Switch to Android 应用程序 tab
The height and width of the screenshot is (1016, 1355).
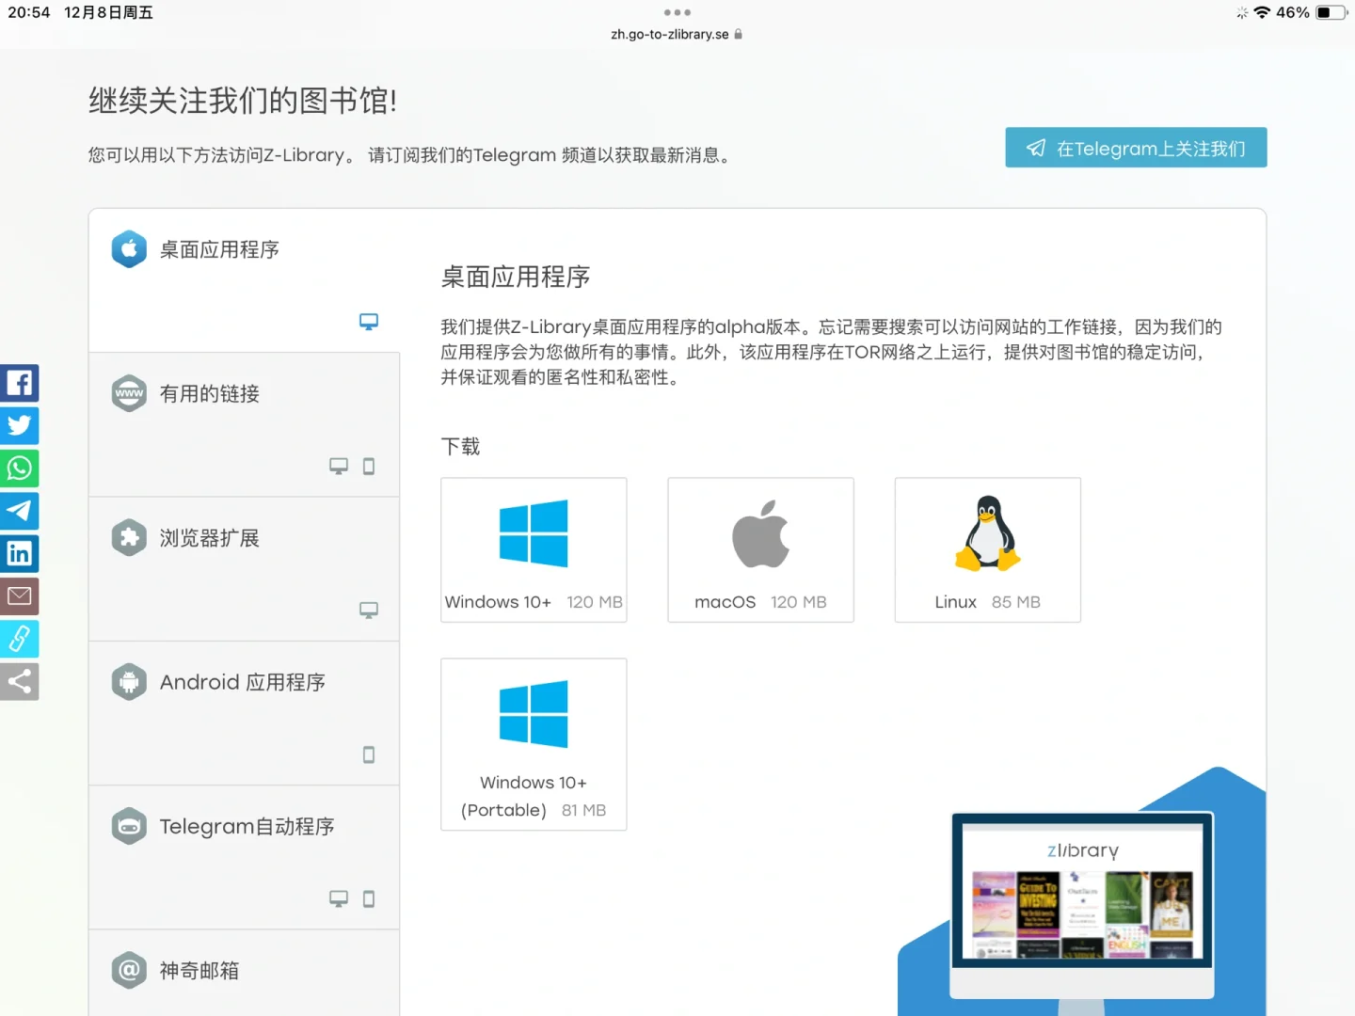245,713
